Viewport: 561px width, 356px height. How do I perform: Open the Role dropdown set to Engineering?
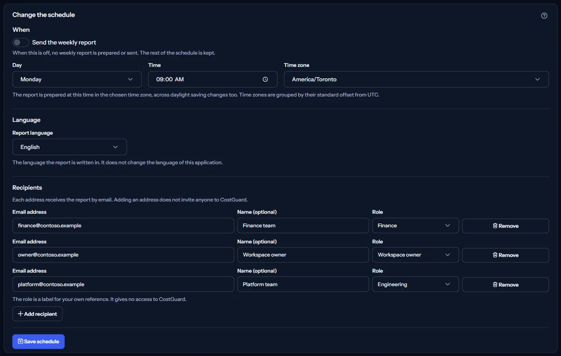click(416, 284)
